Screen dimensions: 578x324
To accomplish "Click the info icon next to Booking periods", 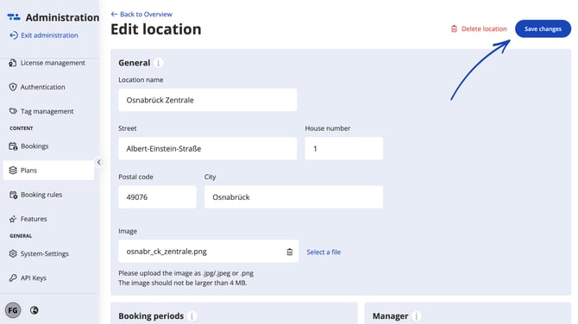I will coord(192,316).
